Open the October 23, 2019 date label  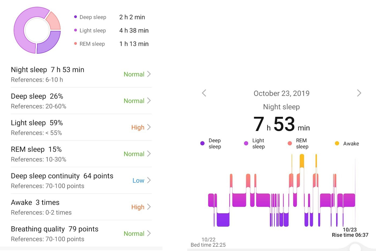[281, 93]
